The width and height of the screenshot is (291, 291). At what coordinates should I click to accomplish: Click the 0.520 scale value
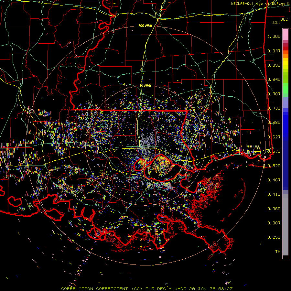point(274,166)
